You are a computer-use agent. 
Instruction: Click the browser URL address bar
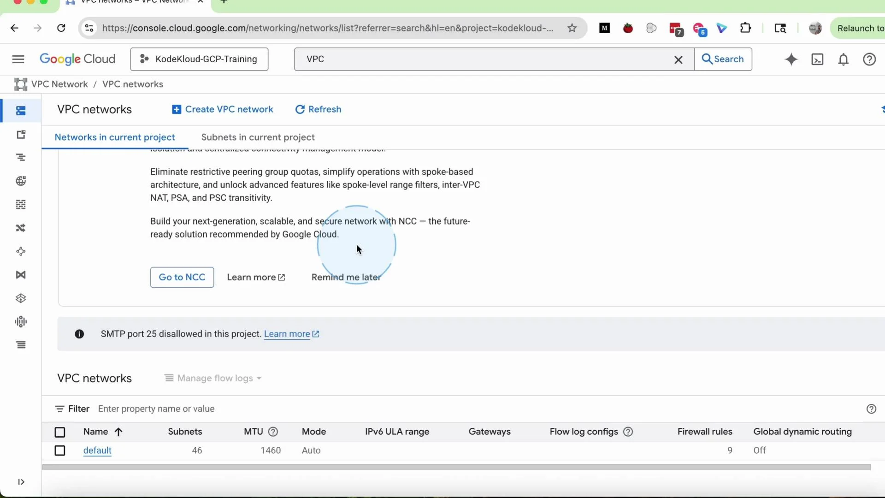pos(327,28)
